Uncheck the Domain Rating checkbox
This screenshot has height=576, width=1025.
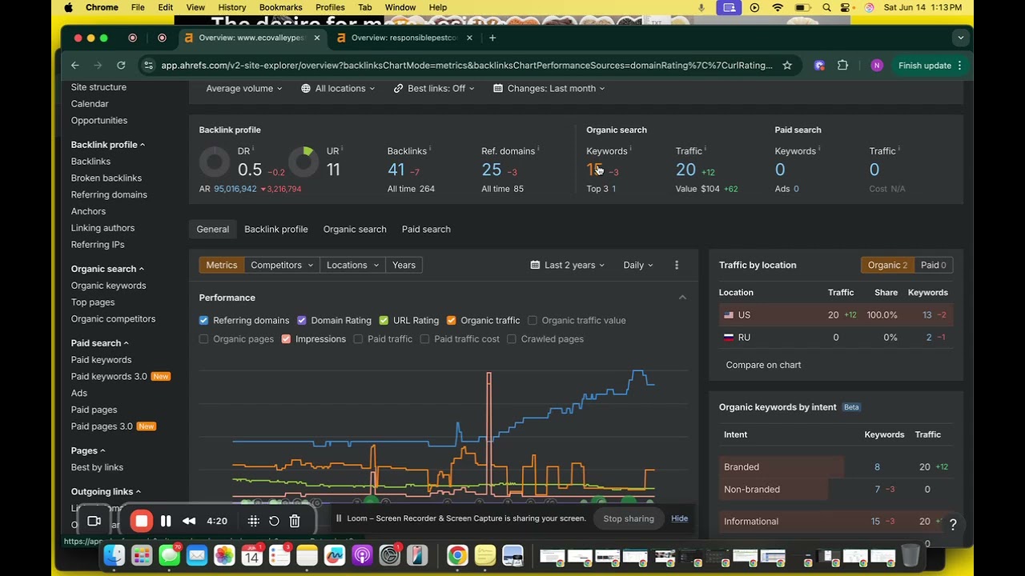(302, 320)
